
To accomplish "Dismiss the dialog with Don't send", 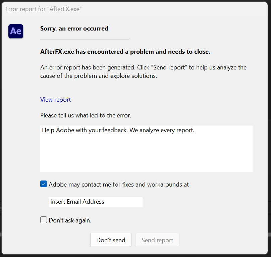I will [x=111, y=240].
